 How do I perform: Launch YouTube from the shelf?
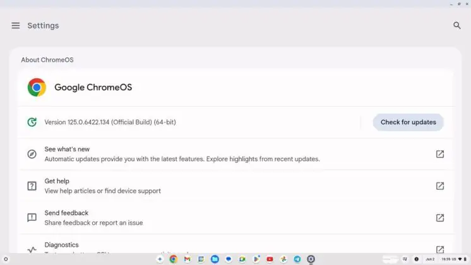pyautogui.click(x=270, y=259)
